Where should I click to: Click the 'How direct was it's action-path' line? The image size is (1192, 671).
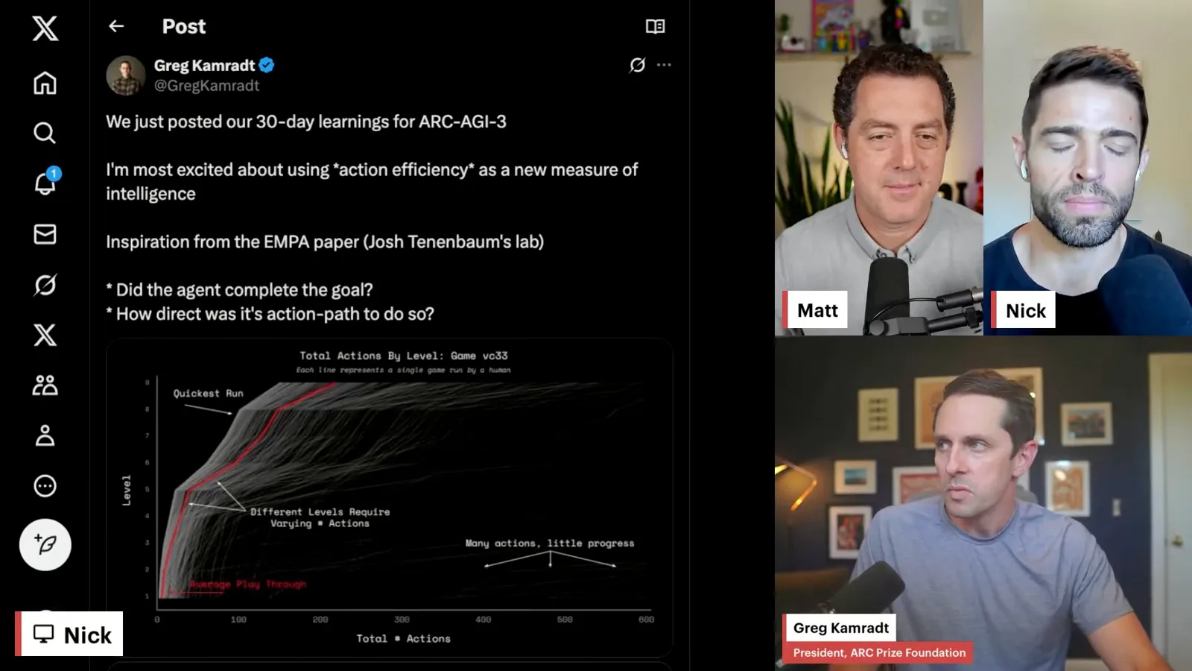tap(270, 314)
